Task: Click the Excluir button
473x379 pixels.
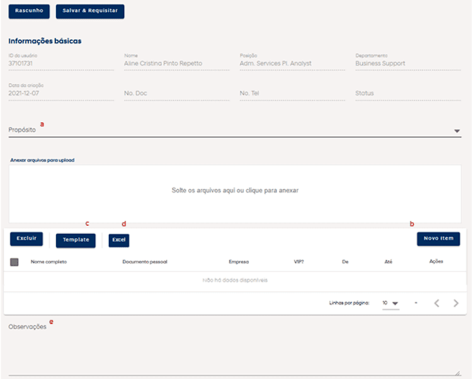Action: 26,238
